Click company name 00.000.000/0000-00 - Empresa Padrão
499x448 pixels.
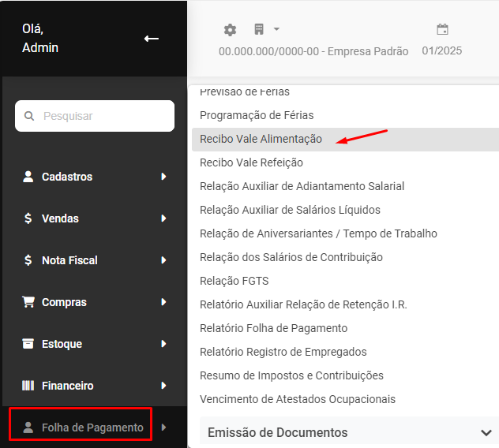coord(313,51)
